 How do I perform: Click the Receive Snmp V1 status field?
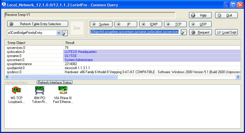[90, 15]
